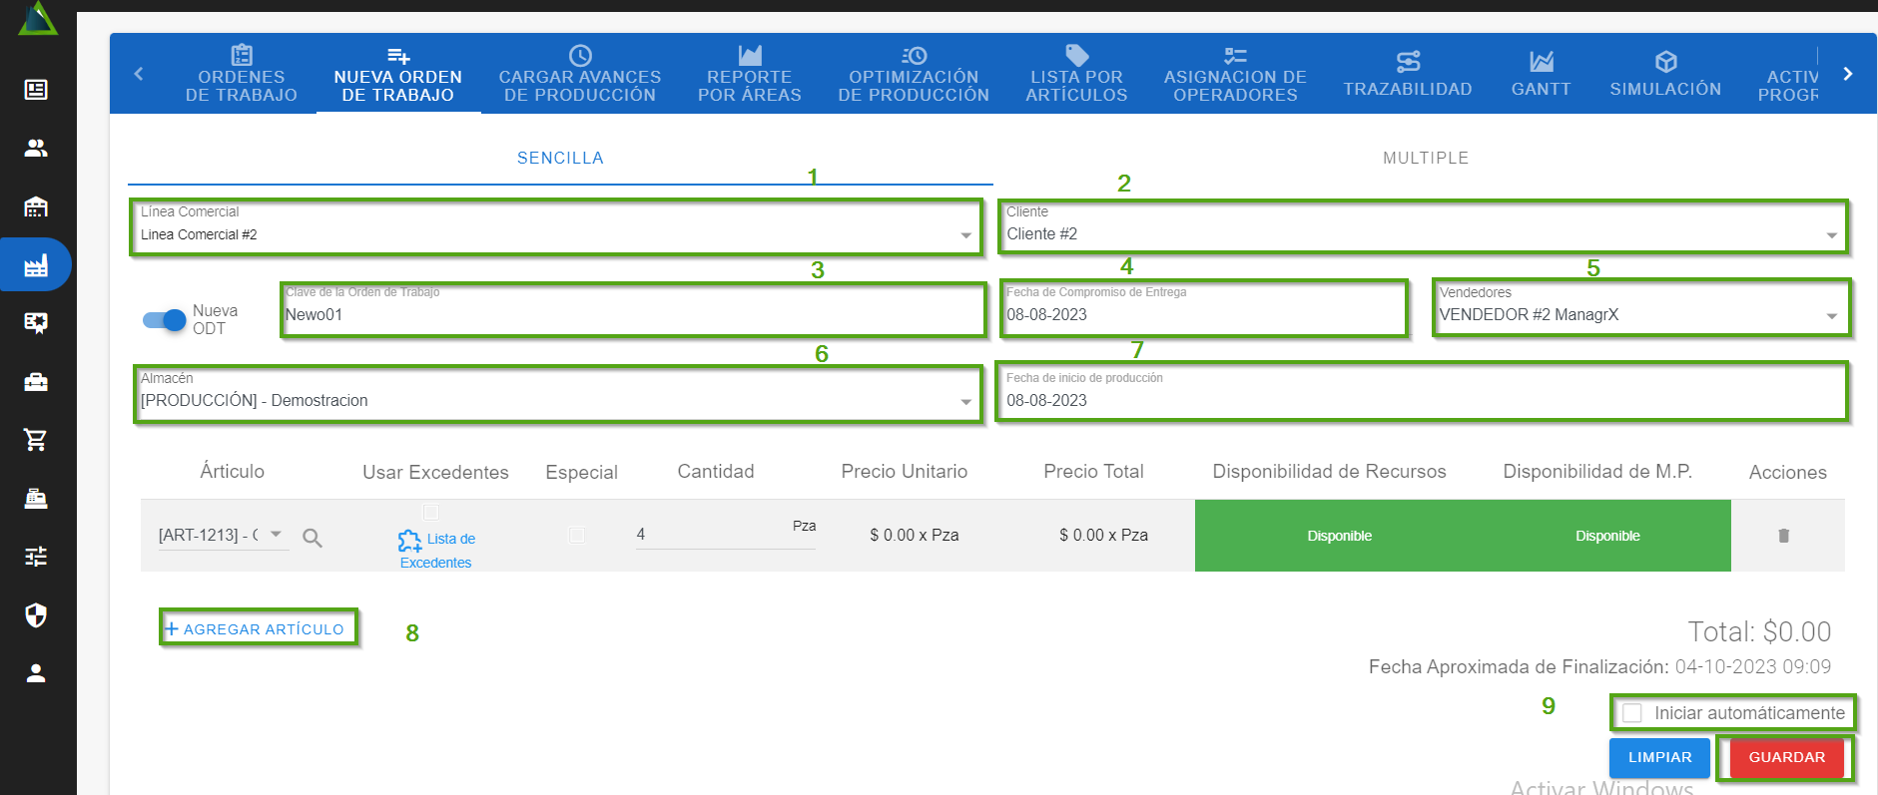Open the TRAZABILIDAD tab

click(x=1407, y=75)
